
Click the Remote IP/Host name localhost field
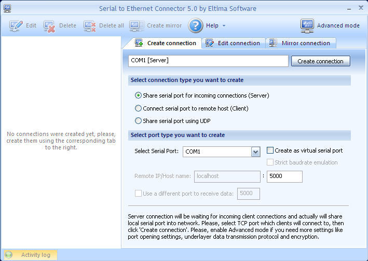(227, 176)
